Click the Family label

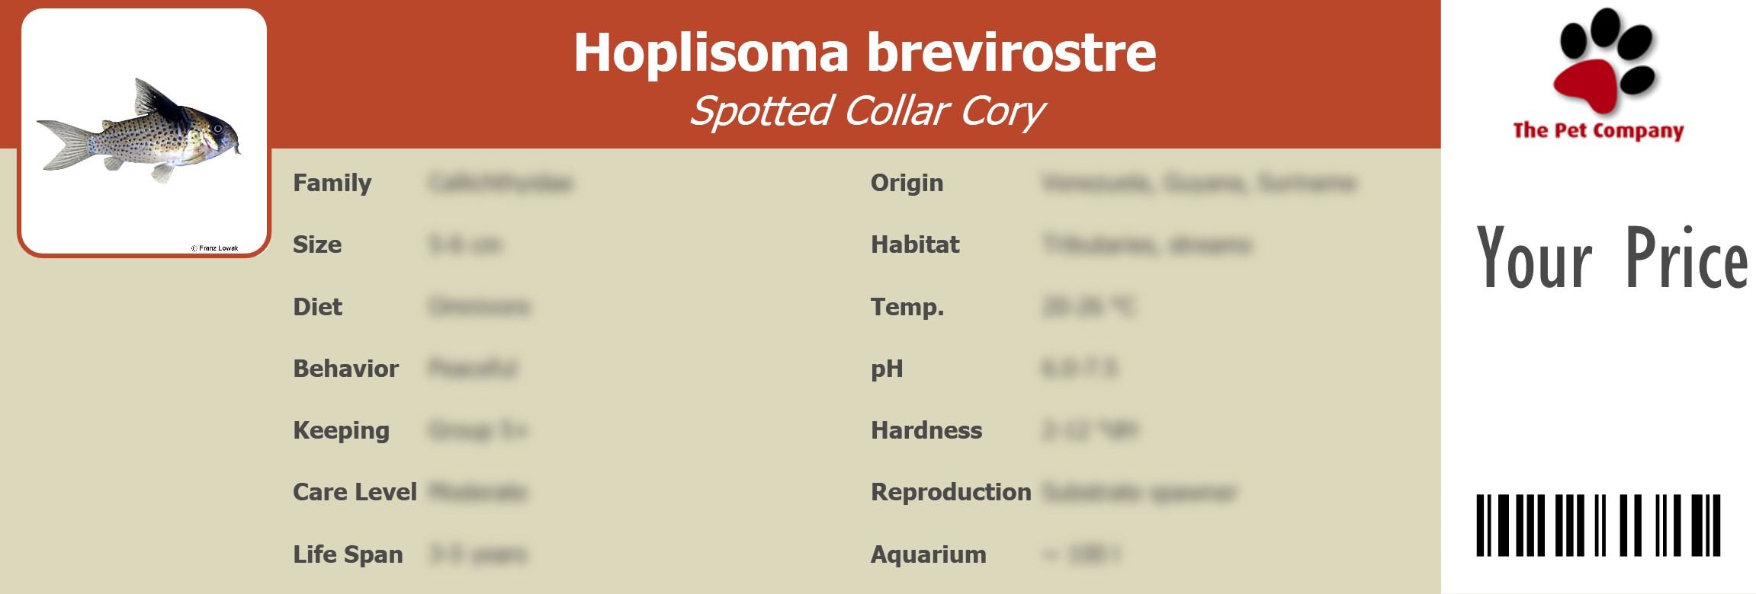332,183
